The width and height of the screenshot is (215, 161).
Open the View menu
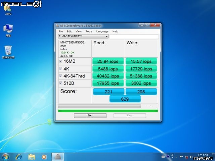click(79, 31)
